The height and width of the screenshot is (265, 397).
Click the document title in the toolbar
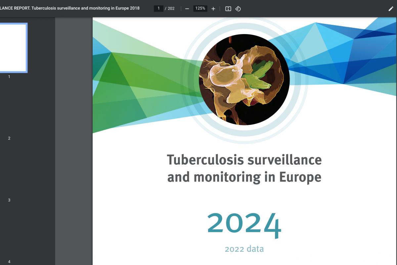click(69, 8)
